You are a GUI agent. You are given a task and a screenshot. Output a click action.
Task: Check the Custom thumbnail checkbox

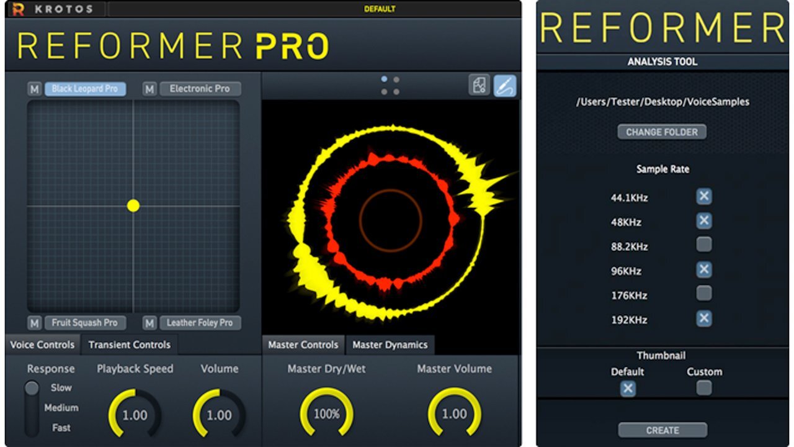[x=703, y=388]
